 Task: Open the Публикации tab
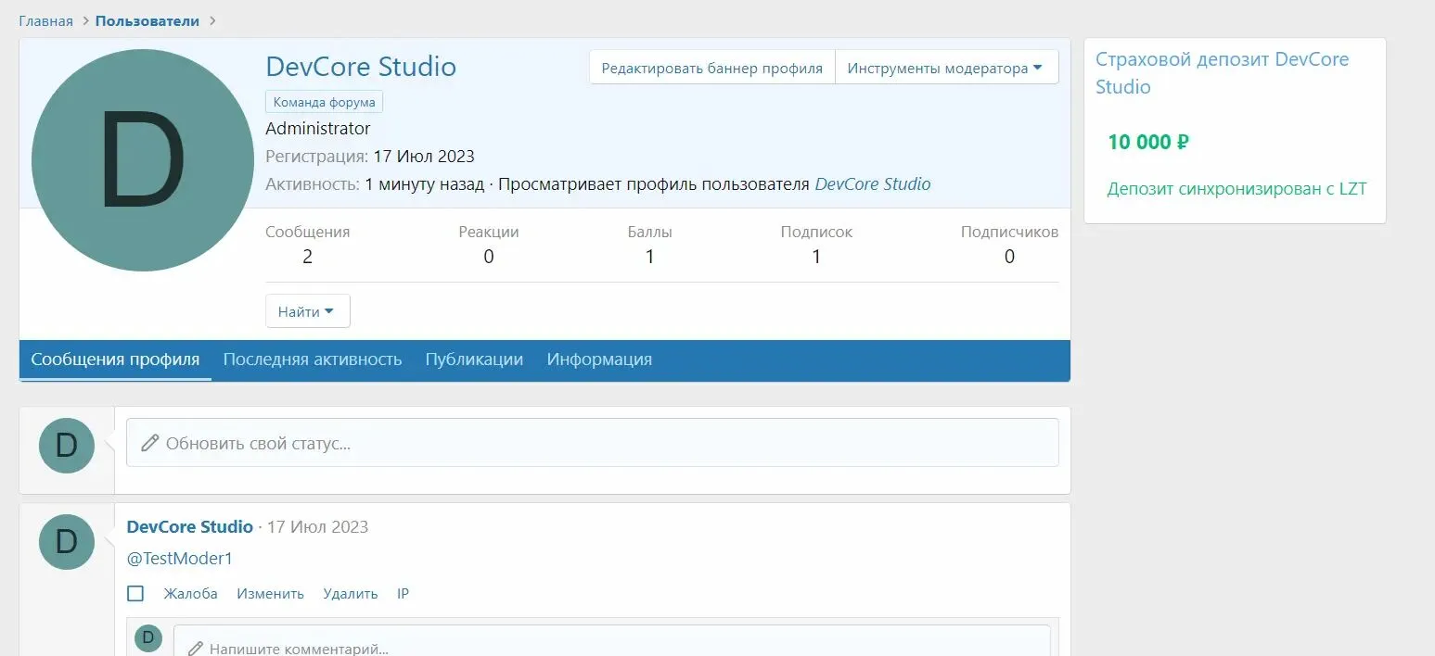[474, 360]
